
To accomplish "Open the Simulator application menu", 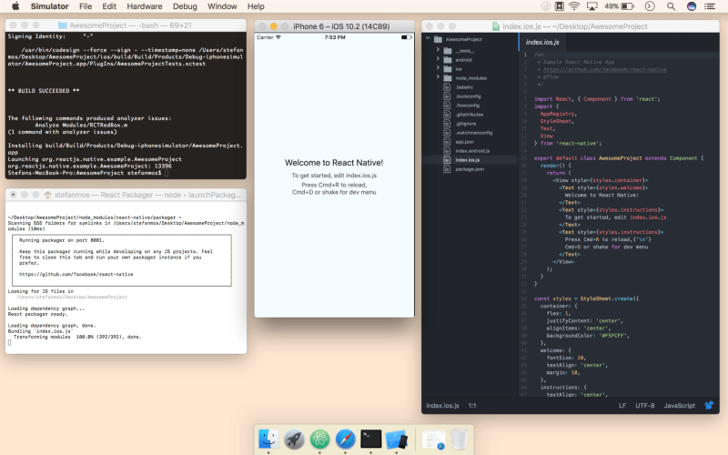I will (50, 6).
